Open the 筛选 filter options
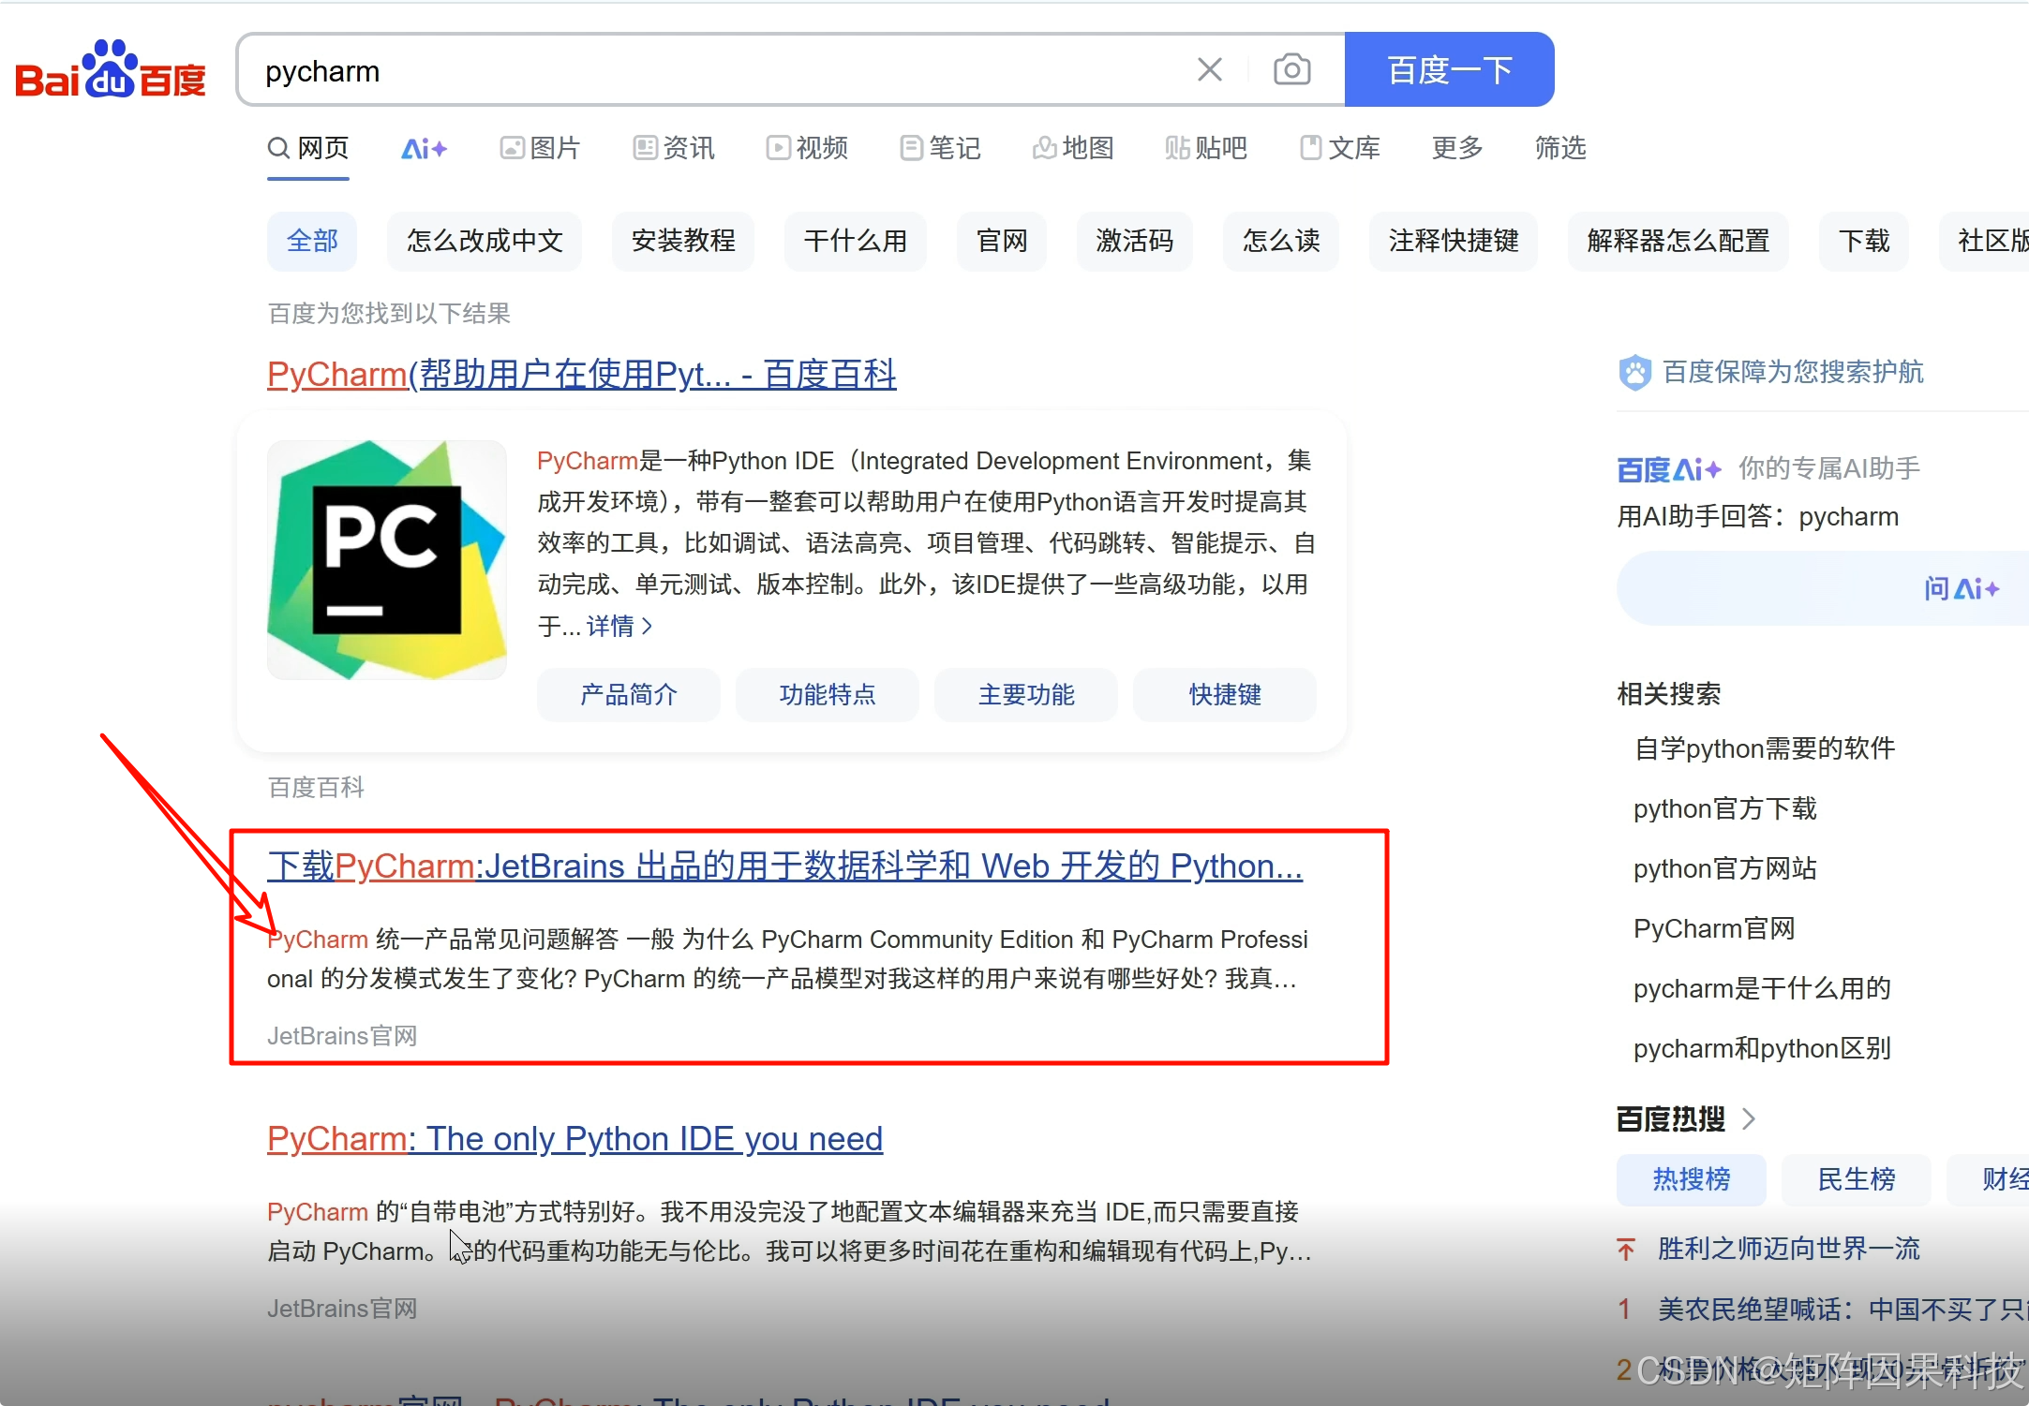The image size is (2029, 1406). (x=1559, y=148)
